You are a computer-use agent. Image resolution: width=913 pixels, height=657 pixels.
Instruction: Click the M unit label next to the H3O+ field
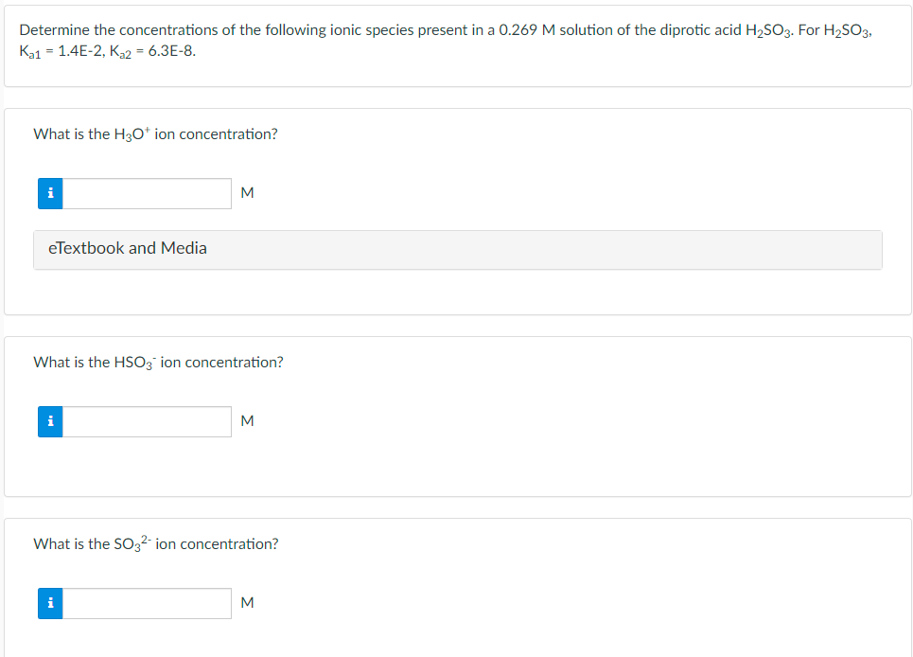click(247, 193)
